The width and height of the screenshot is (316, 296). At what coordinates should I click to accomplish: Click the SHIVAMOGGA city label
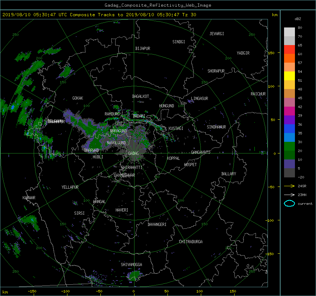click(131, 264)
